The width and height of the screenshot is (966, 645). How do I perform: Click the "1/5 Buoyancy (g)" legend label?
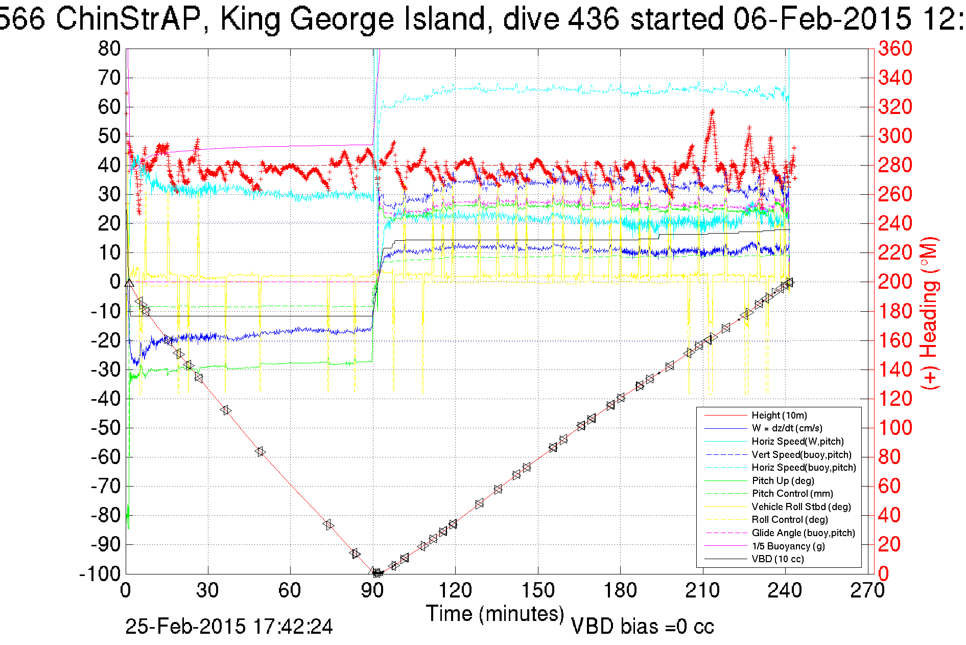788,546
